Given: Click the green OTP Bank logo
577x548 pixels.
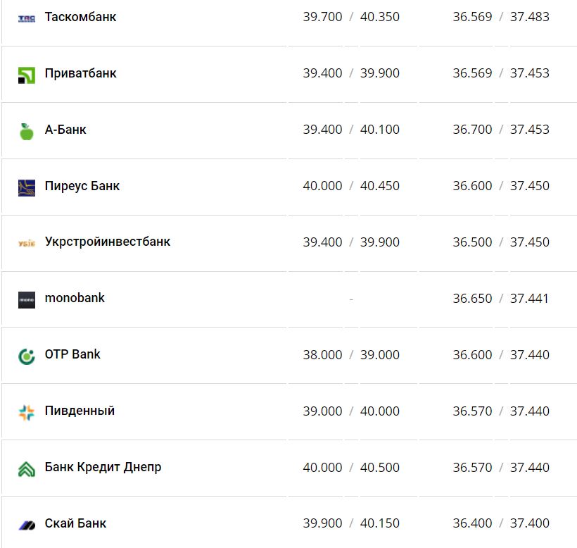Looking at the screenshot, I should tap(27, 356).
